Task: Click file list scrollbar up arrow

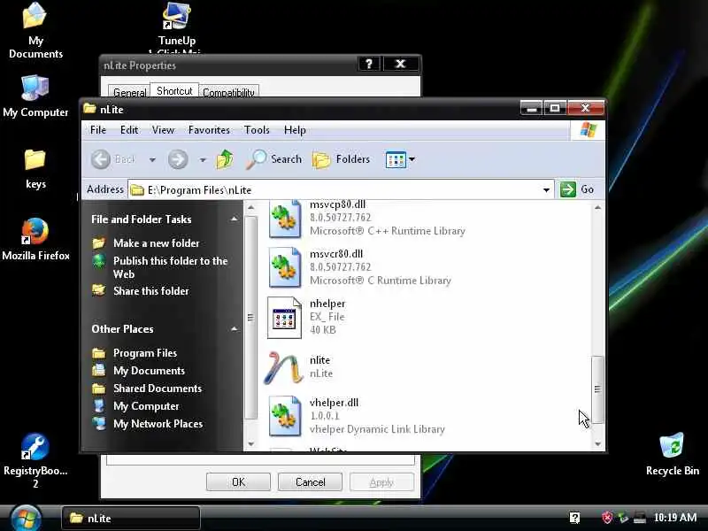Action: [598, 208]
